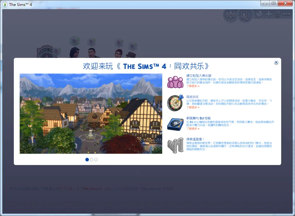295x216 pixels.
Task: Select the first carousel page dot
Action: coord(87,159)
